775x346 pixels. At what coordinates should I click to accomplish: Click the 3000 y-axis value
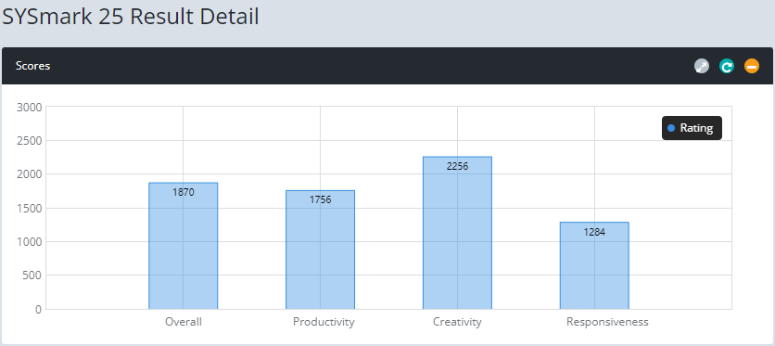point(29,107)
